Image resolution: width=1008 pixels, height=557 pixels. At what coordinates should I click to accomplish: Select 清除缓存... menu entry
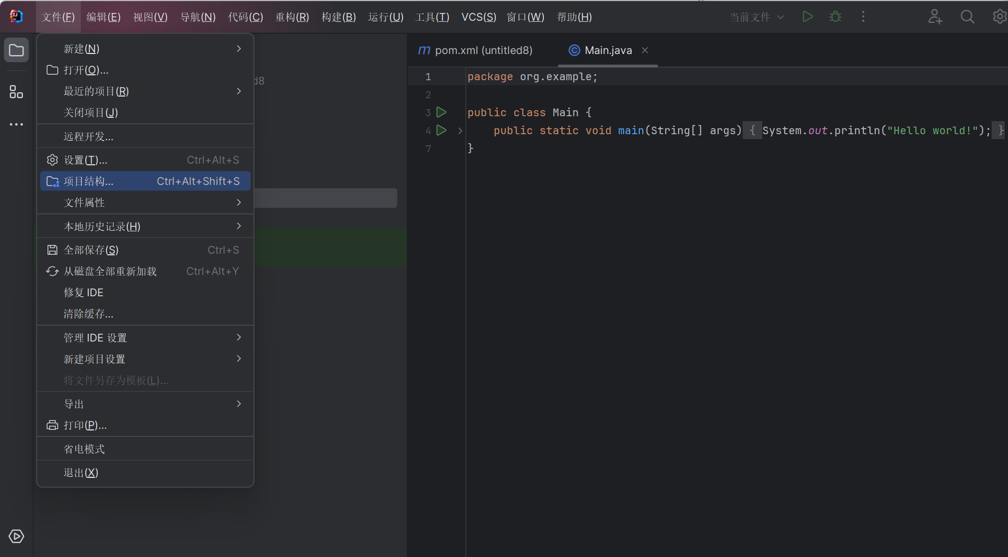pos(145,314)
